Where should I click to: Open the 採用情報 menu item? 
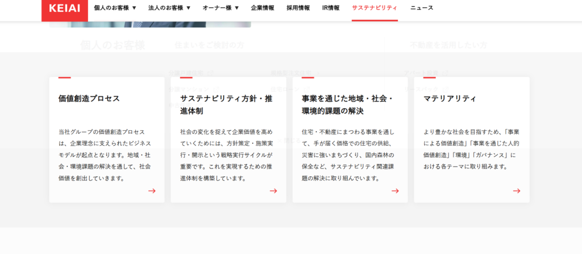pos(298,8)
